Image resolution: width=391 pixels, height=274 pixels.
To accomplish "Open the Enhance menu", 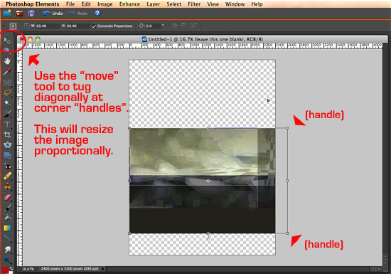I will point(129,4).
